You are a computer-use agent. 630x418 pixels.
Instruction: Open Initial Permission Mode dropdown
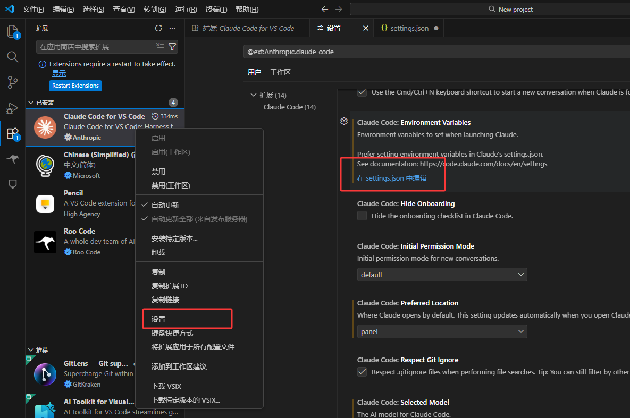pos(442,275)
